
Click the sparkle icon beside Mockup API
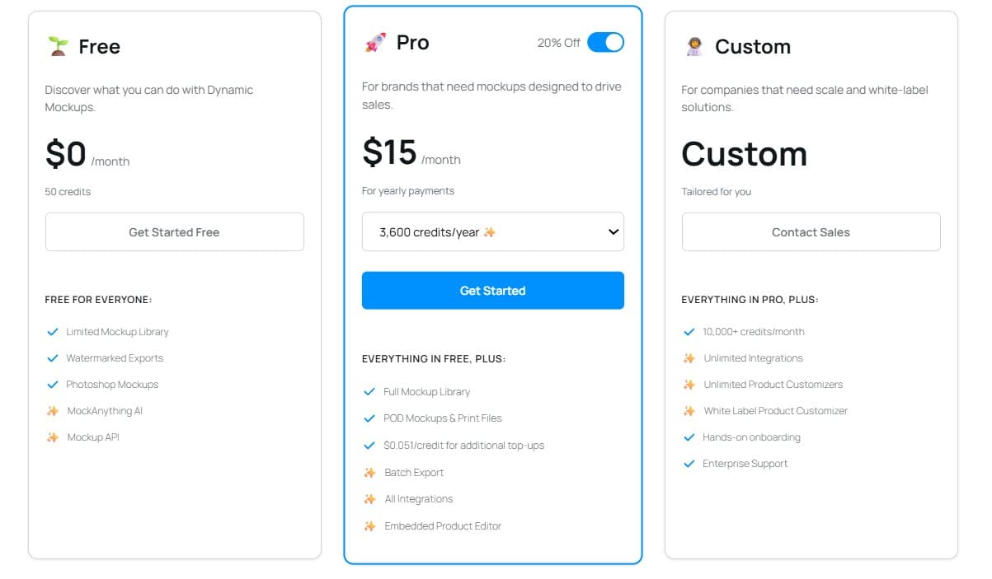click(x=51, y=437)
